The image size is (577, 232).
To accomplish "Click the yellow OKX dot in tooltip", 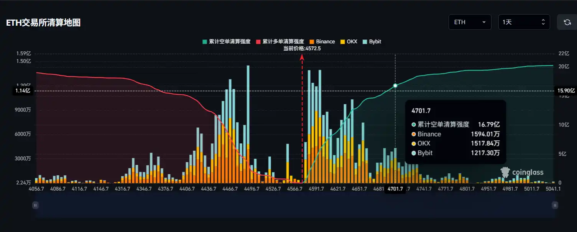I will click(x=414, y=143).
